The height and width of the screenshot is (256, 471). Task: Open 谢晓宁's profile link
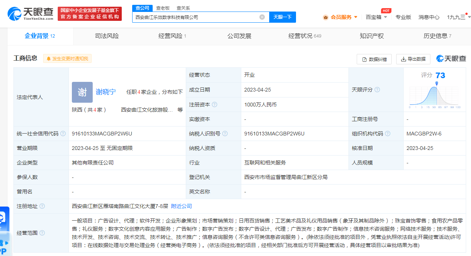[x=106, y=92]
